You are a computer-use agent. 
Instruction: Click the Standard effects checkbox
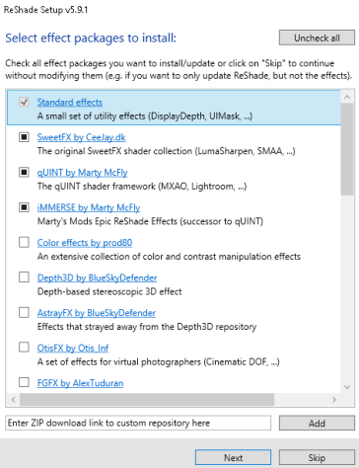(24, 102)
